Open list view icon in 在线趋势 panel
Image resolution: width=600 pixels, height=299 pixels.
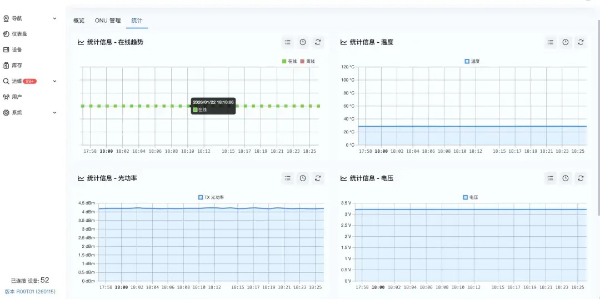click(287, 42)
